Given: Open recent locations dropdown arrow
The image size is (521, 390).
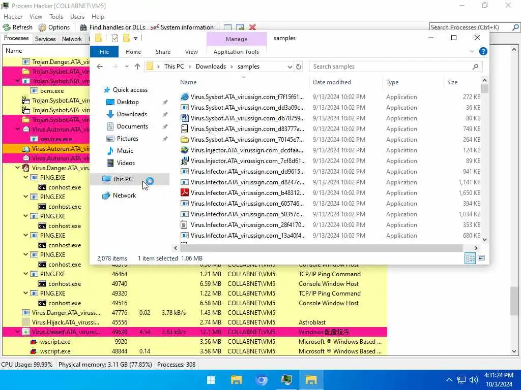Looking at the screenshot, I should click(x=127, y=67).
